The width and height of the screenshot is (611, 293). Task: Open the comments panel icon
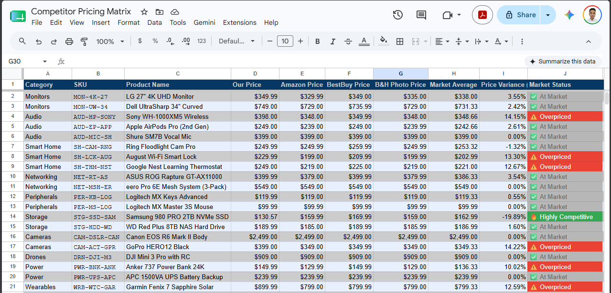[x=421, y=15]
